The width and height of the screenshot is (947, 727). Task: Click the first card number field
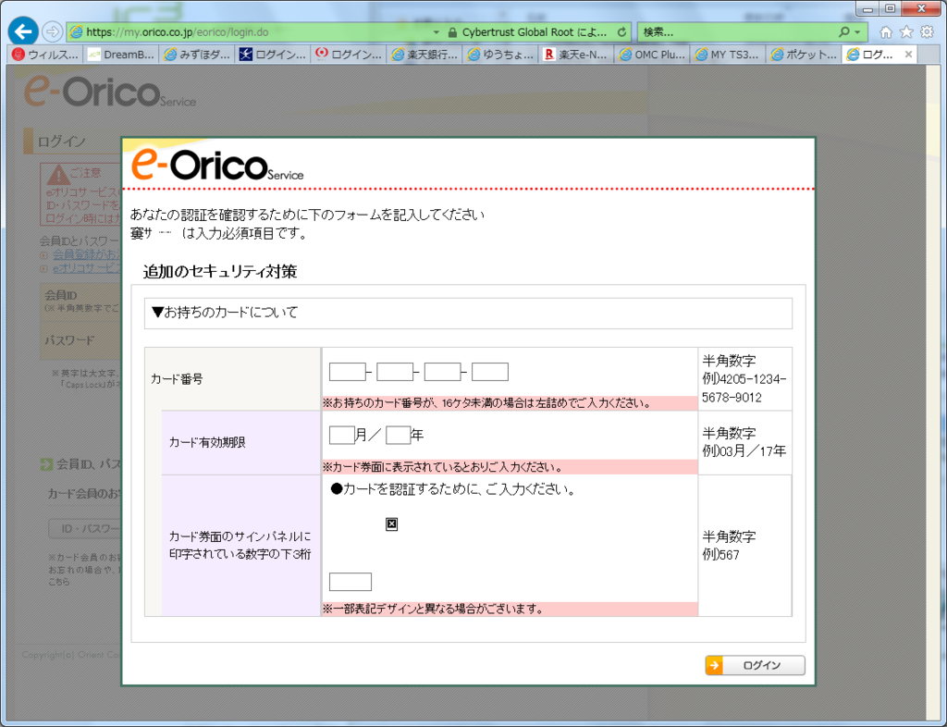click(x=348, y=372)
